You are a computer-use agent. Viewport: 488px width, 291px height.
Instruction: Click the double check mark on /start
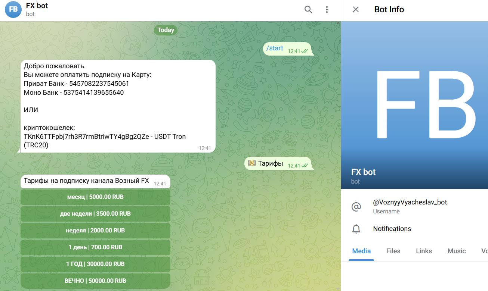tap(305, 51)
